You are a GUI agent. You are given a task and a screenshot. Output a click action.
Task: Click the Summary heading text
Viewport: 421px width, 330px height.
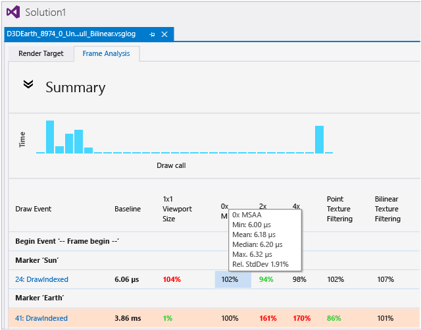[76, 88]
